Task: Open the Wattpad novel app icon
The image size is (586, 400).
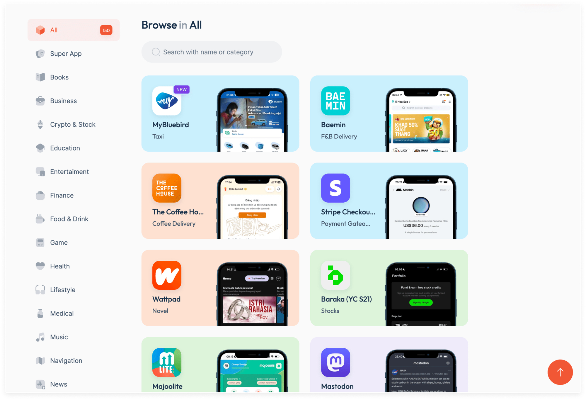Action: click(167, 275)
